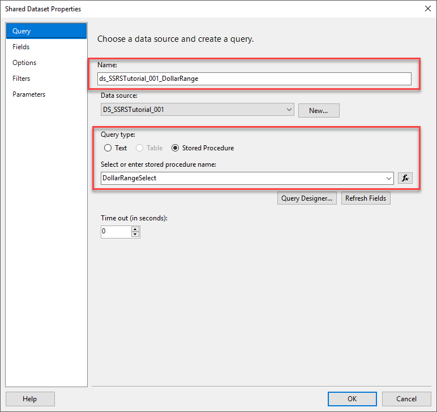Select the Table query type option
Image resolution: width=437 pixels, height=412 pixels.
pos(140,148)
